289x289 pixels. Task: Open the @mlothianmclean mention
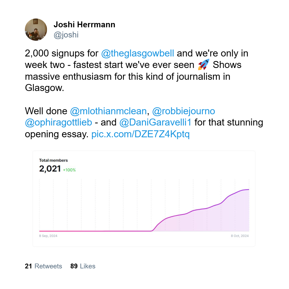108,111
